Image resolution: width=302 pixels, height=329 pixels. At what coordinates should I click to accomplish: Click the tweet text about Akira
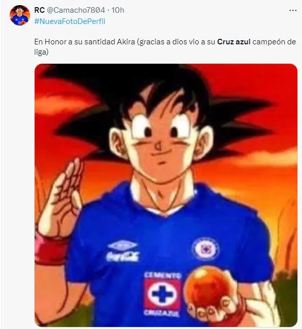[x=165, y=46]
